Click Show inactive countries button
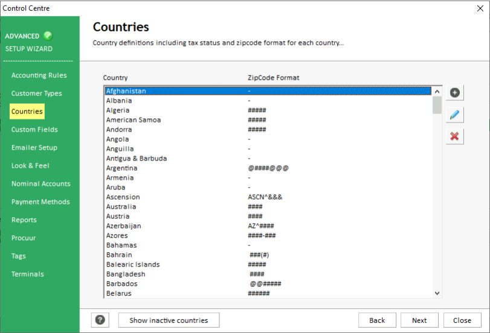 coord(169,320)
